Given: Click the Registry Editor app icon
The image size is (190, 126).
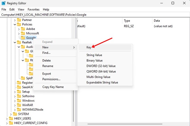Looking at the screenshot, I should pos(3,3).
